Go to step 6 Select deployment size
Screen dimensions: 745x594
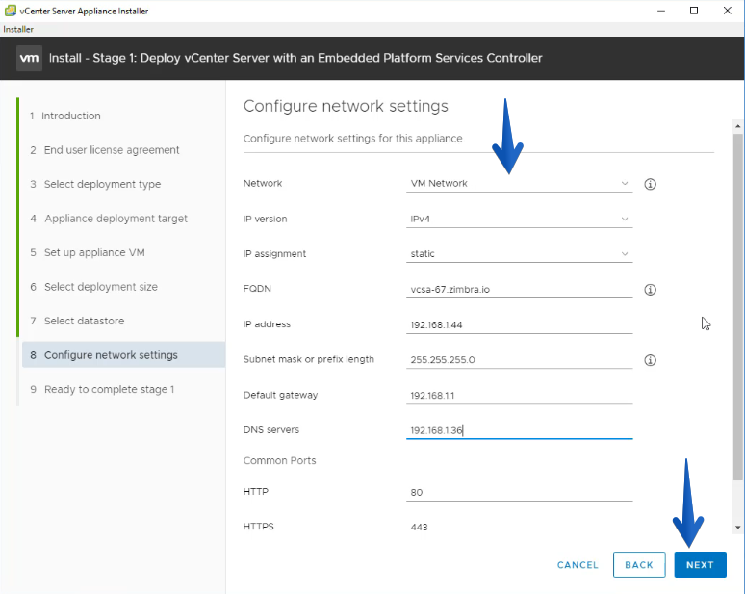(93, 287)
